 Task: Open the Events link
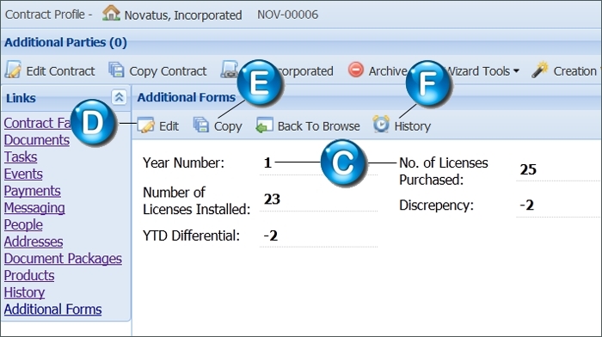pos(23,174)
